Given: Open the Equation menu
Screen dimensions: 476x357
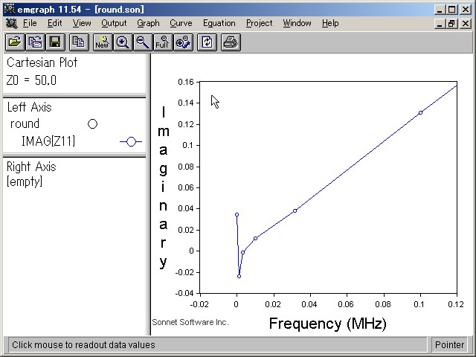Looking at the screenshot, I should tap(219, 23).
